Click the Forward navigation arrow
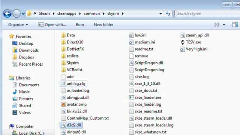This screenshot has width=240, height=135. [16, 13]
